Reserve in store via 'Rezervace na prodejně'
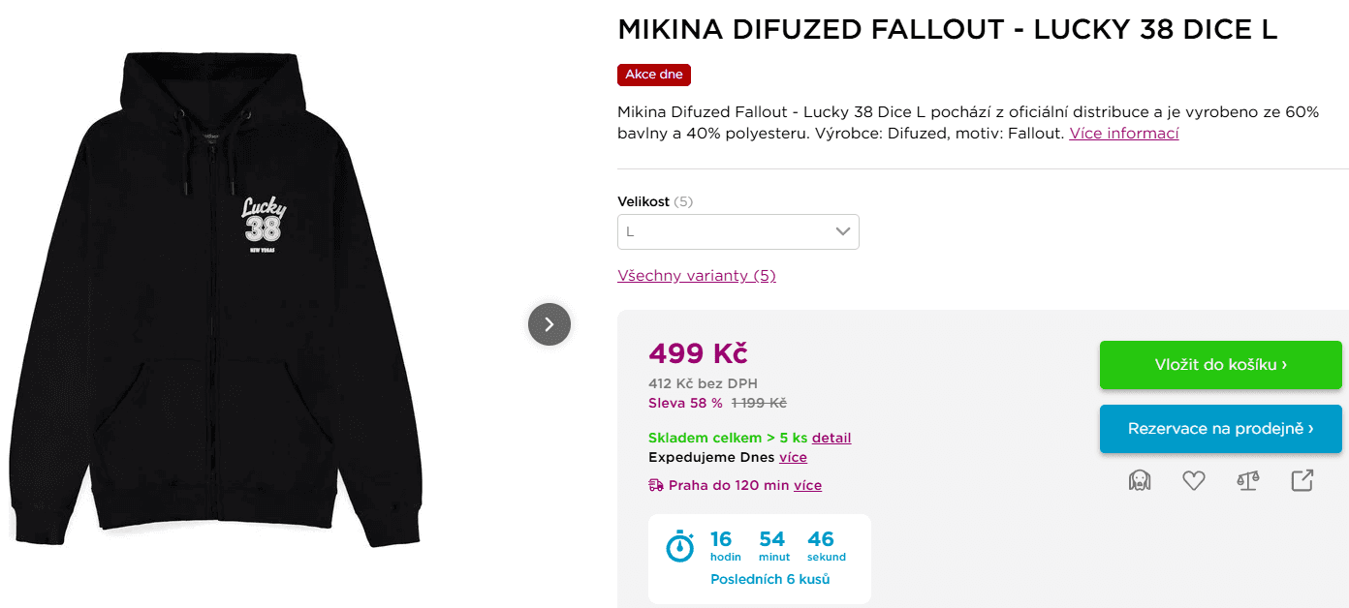This screenshot has width=1349, height=608. [x=1220, y=429]
